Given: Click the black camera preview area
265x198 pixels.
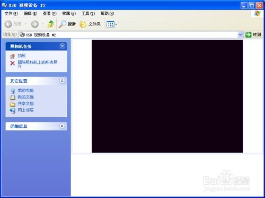Looking at the screenshot, I should pyautogui.click(x=167, y=96).
